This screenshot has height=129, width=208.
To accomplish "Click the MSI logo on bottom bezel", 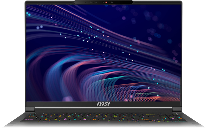I will (103, 104).
